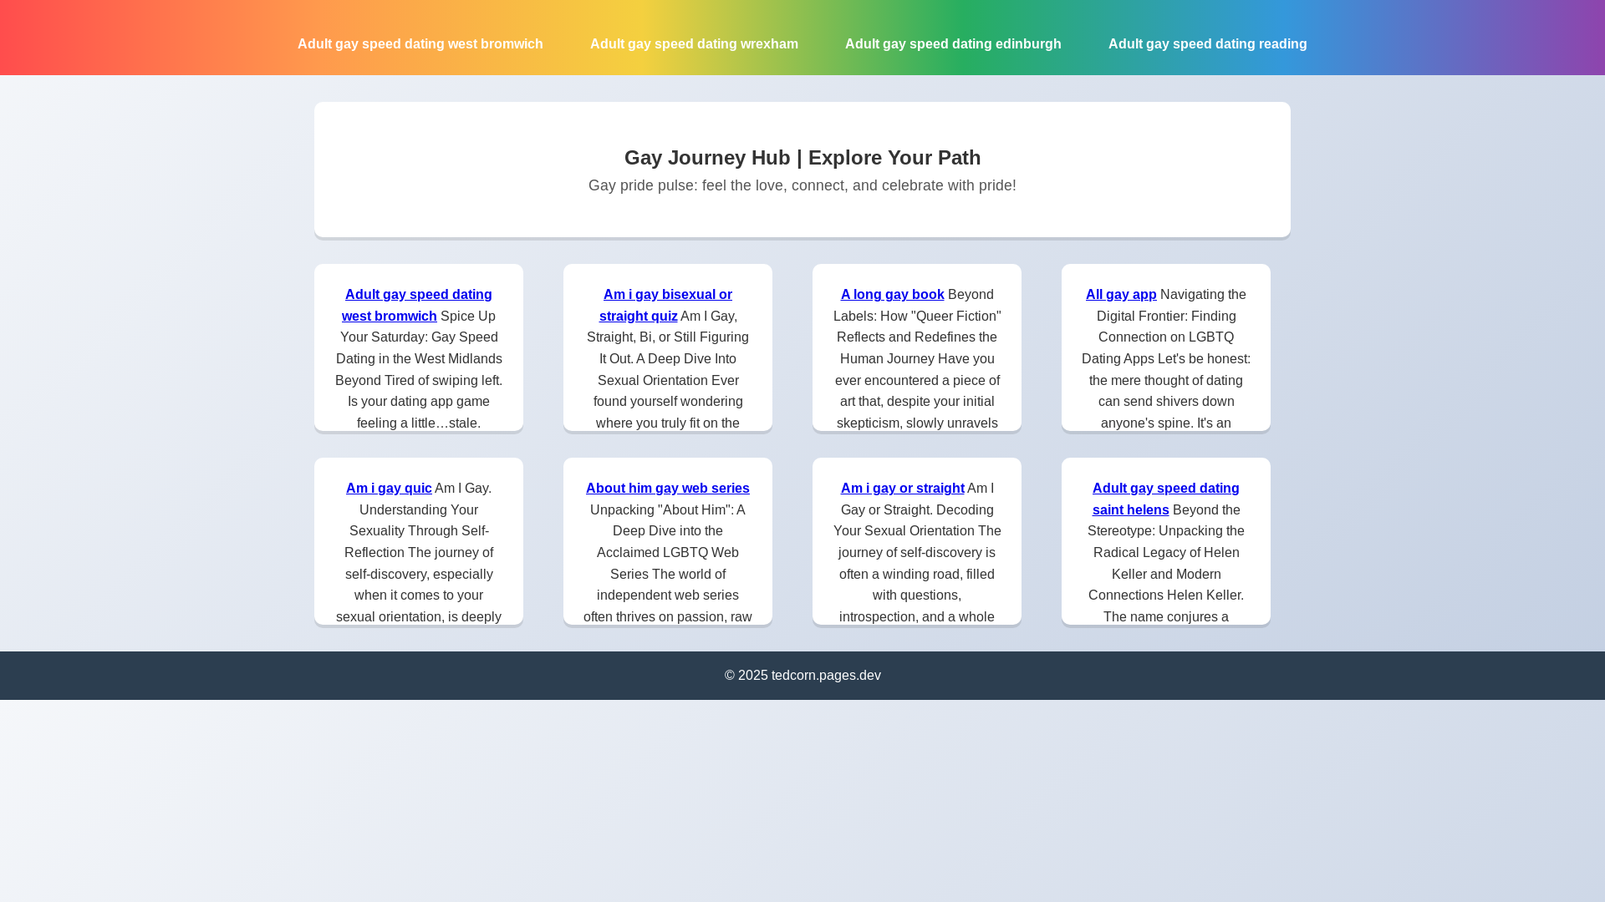
Task: Open 'Adult gay speed dating reading' nav link
Action: (1207, 43)
